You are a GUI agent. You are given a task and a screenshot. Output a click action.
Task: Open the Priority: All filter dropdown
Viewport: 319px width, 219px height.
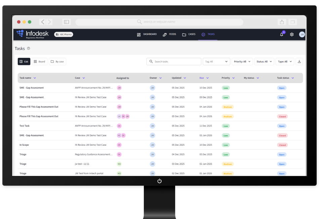coord(242,62)
